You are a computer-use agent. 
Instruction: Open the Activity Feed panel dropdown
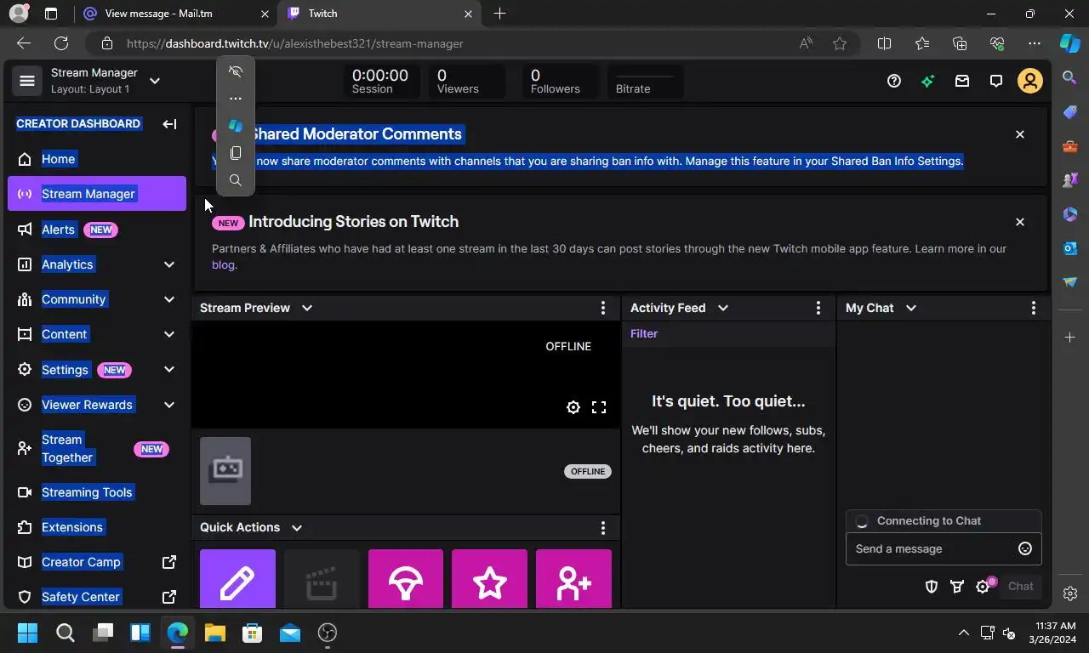click(x=723, y=308)
